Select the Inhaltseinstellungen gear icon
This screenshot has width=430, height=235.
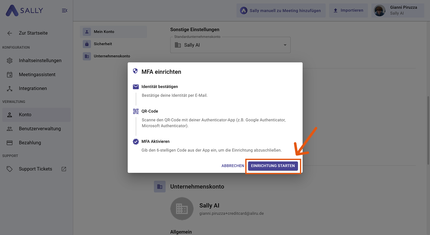coord(9,60)
